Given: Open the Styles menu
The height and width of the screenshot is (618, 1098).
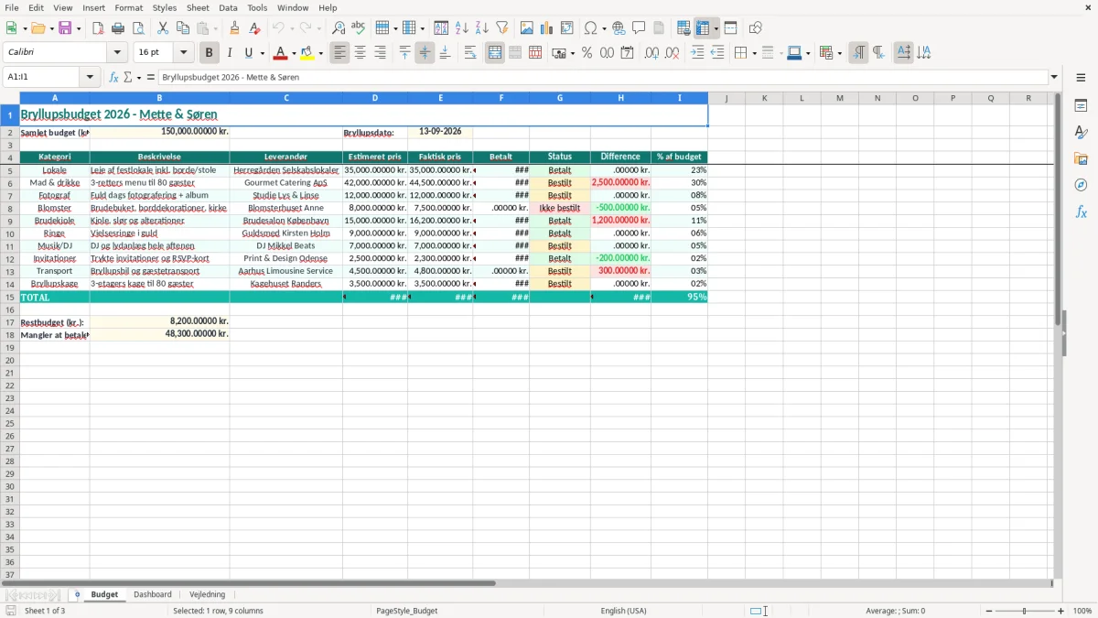Looking at the screenshot, I should [x=165, y=7].
